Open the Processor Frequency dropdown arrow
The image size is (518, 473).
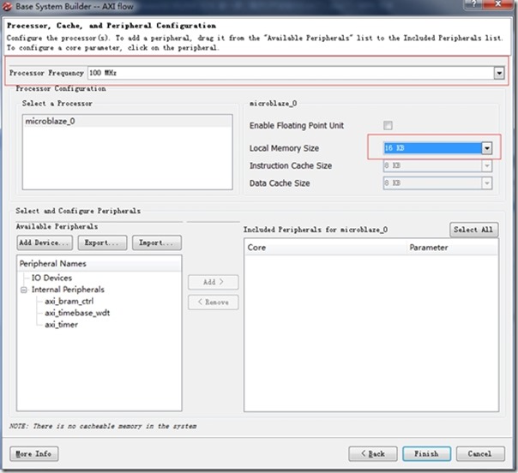point(499,73)
